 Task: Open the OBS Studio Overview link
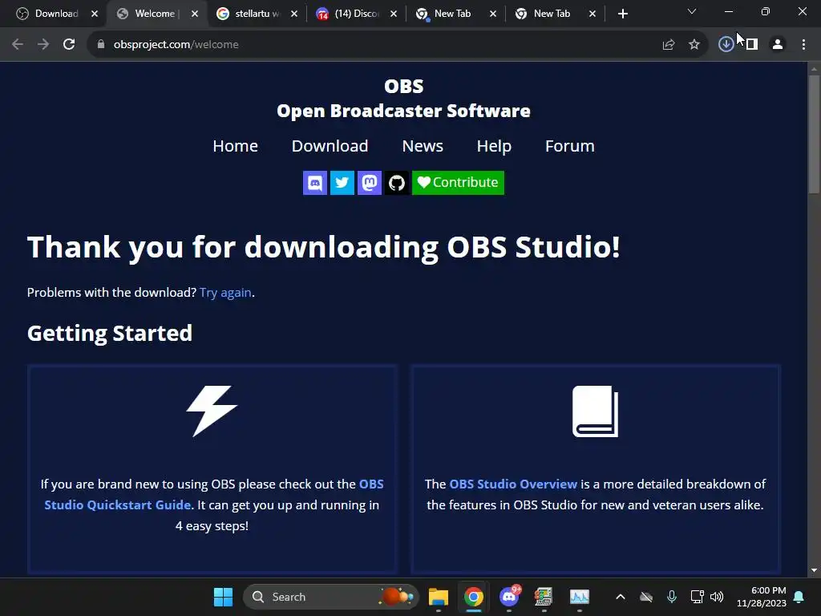513,484
